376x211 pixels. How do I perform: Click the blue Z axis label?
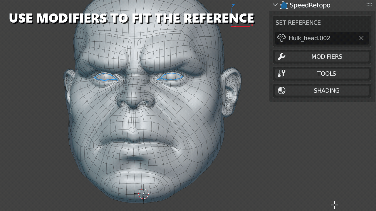(233, 6)
